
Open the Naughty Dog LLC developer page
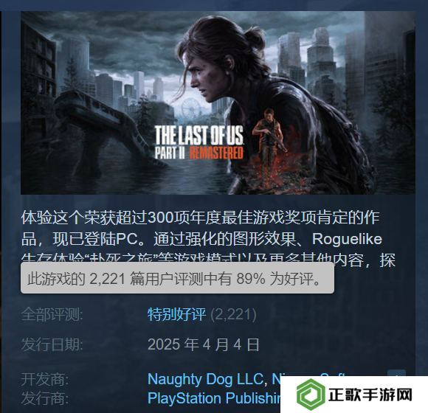205,379
